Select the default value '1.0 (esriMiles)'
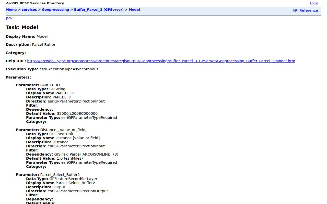327x204 pixels. point(70,158)
